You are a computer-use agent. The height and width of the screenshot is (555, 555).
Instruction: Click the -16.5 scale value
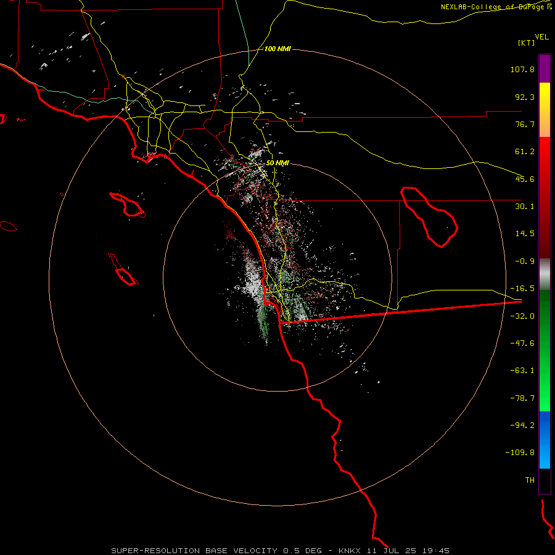(522, 289)
